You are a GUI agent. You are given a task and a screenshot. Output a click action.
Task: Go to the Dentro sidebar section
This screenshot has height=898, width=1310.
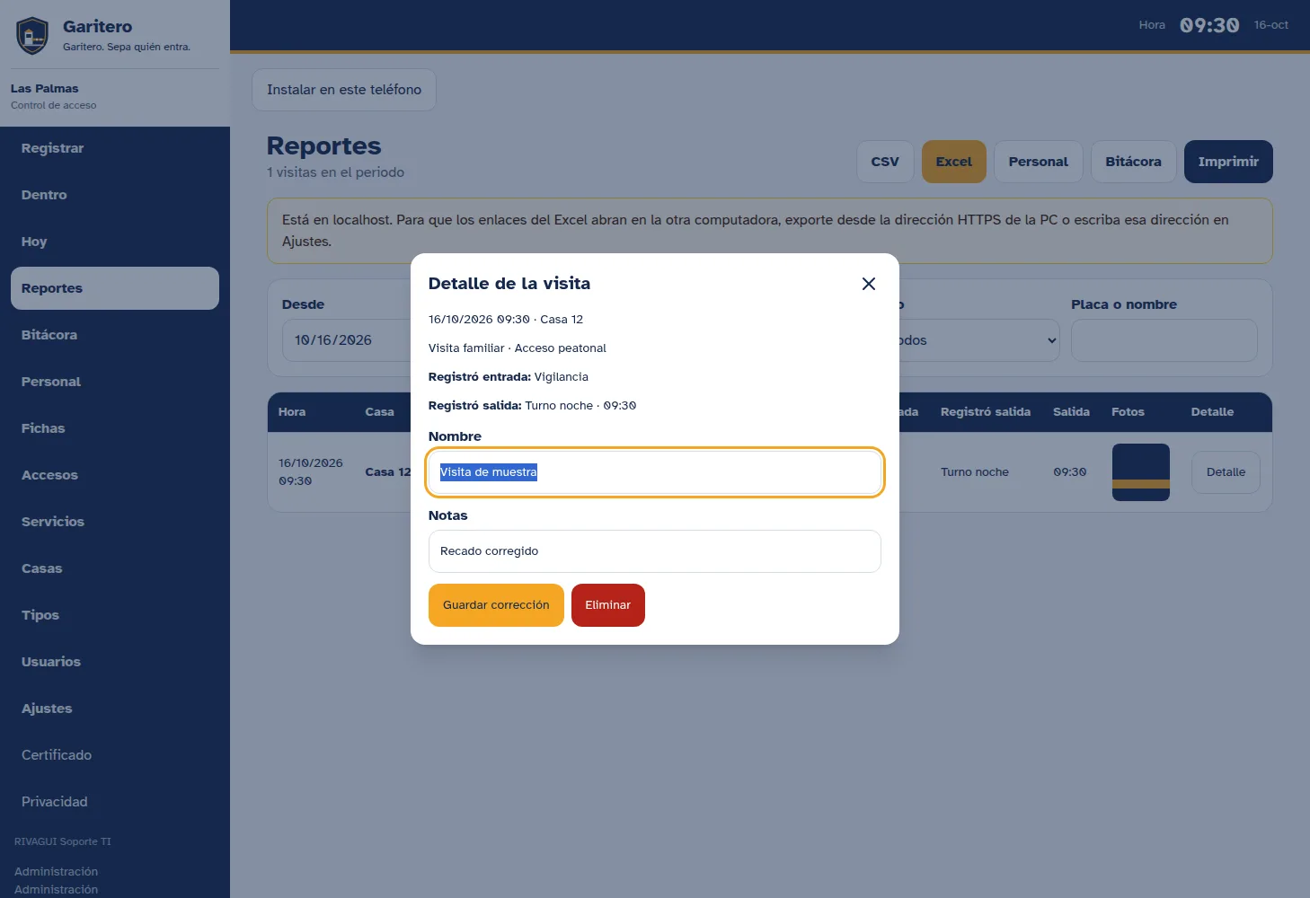pyautogui.click(x=115, y=195)
